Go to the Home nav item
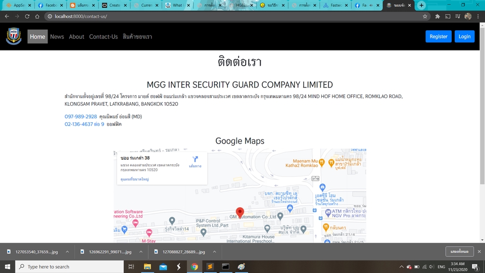This screenshot has height=273, width=485. (x=37, y=36)
